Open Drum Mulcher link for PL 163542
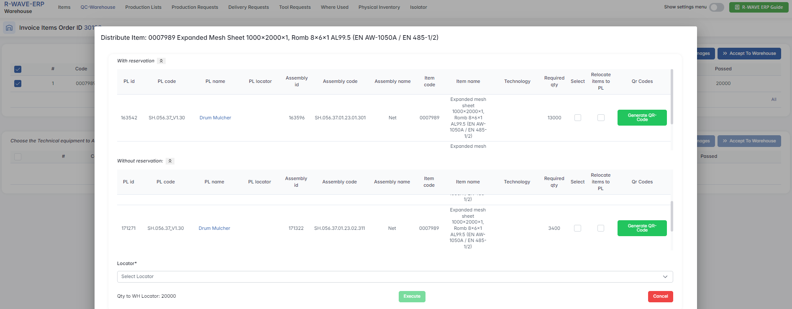792x309 pixels. [215, 118]
